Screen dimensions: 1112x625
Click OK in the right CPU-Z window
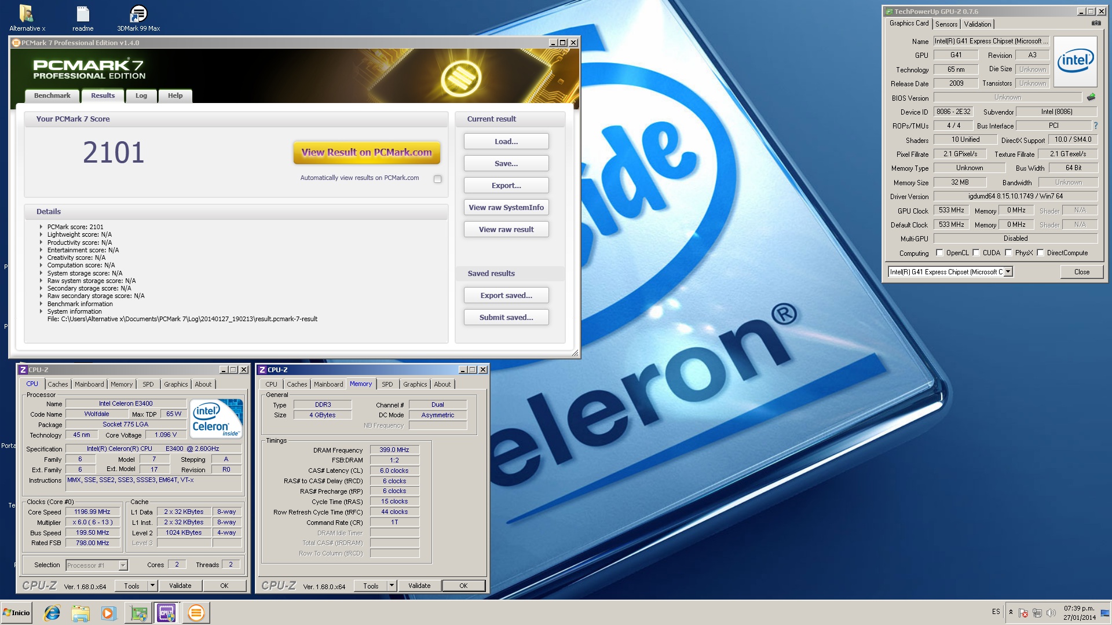[x=463, y=586]
